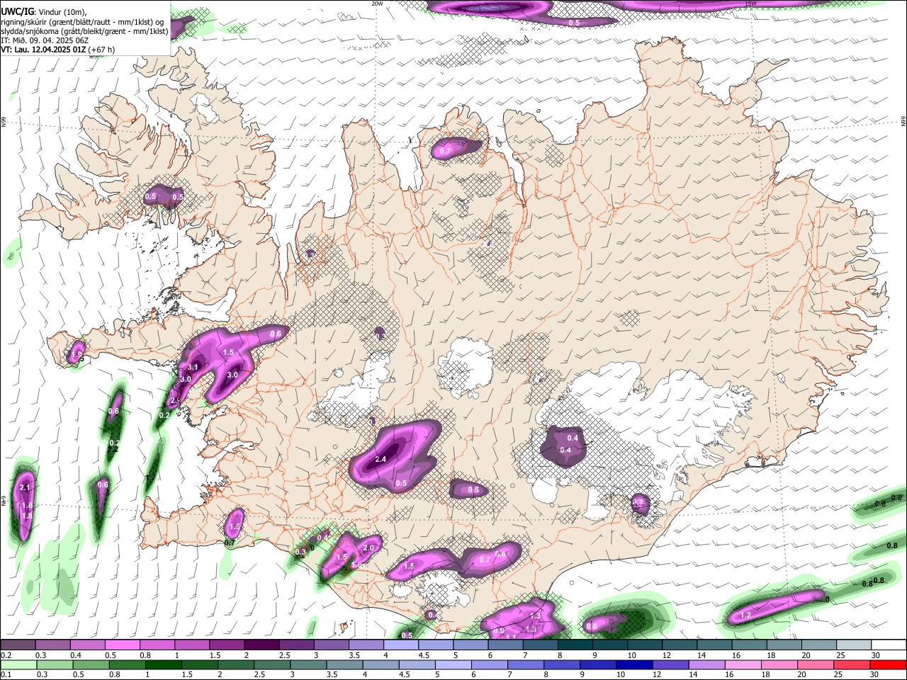907x680 pixels.
Task: Select the dark teal 8–9 snow swatch
Action: click(575, 645)
